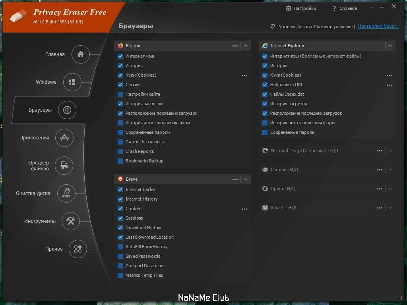Image resolution: width=407 pixels, height=305 pixels.
Task: Open the Главная home icon
Action: tap(80, 54)
